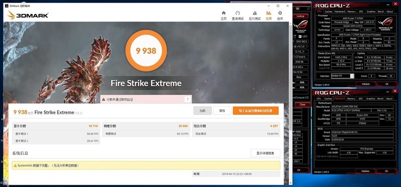Open the Graphics tab in the CPU-Z processor window
Screen dimensions: 401x187
(x=371, y=12)
